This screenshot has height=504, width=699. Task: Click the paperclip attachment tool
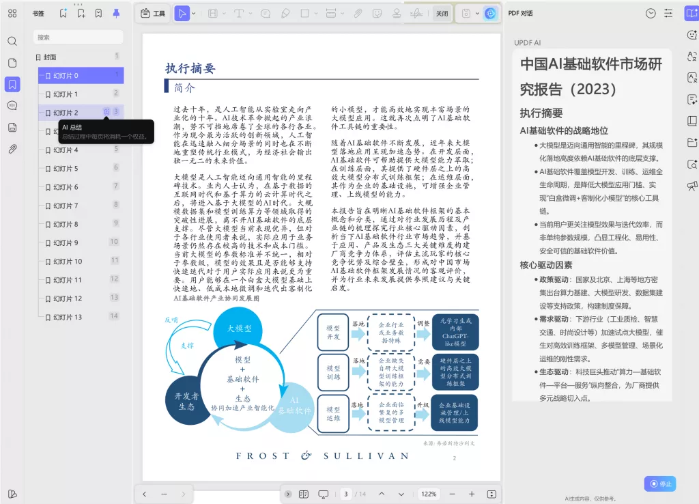tap(356, 13)
